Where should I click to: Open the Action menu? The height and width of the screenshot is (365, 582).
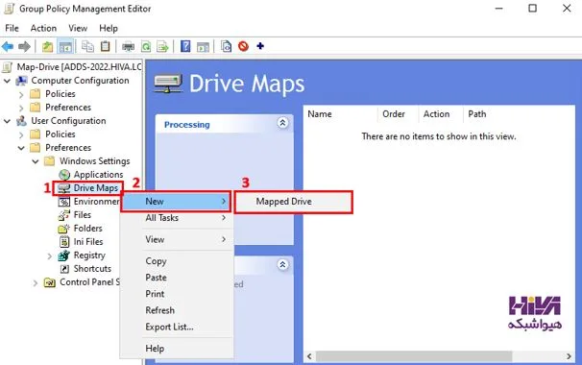pos(43,28)
